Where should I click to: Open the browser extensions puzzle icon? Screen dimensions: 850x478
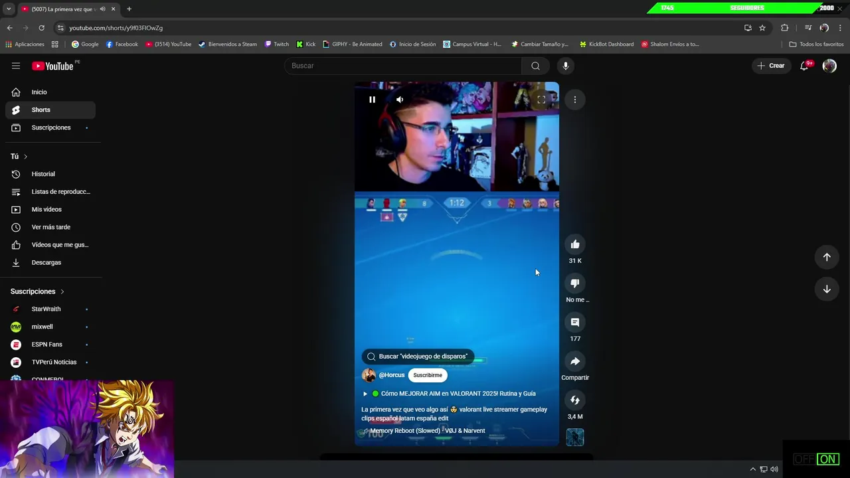784,28
